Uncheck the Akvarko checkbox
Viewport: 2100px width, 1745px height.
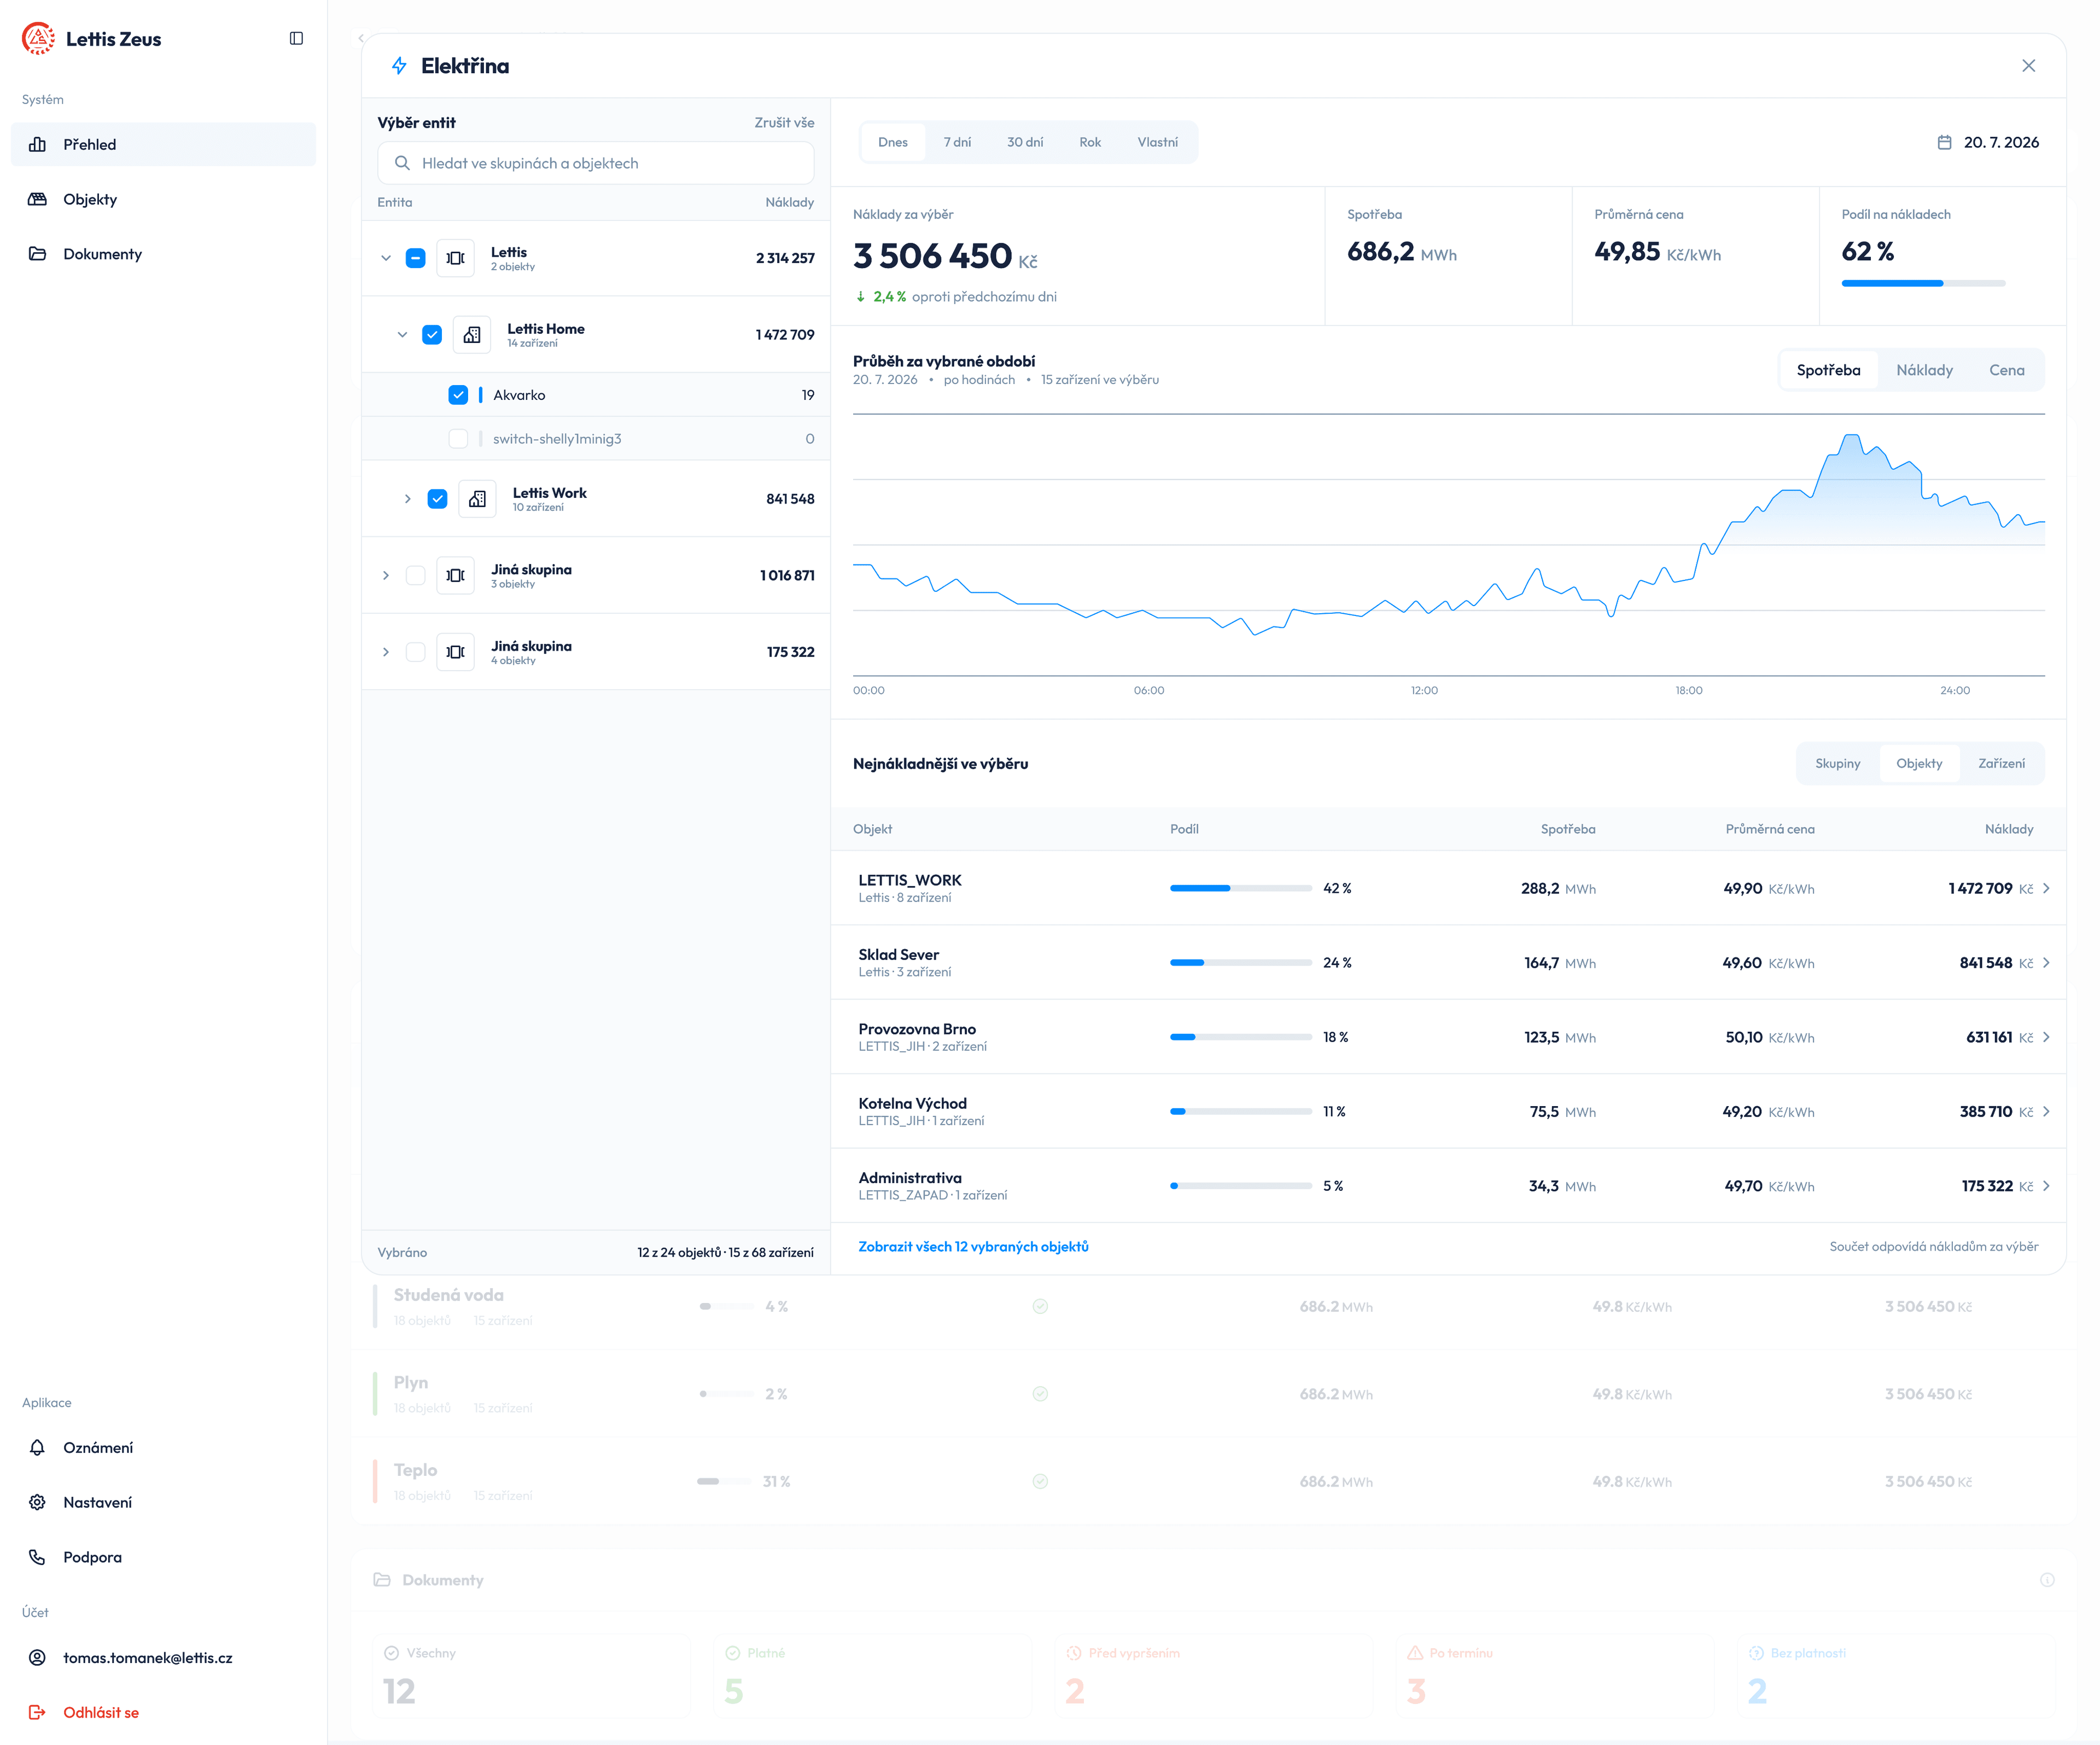[458, 395]
